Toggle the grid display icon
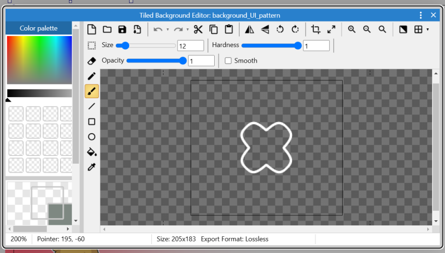 pyautogui.click(x=418, y=29)
